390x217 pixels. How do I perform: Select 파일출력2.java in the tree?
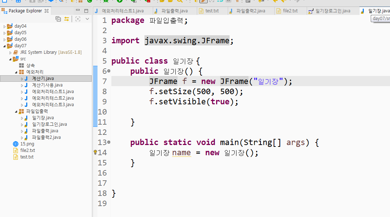pyautogui.click(x=46, y=137)
